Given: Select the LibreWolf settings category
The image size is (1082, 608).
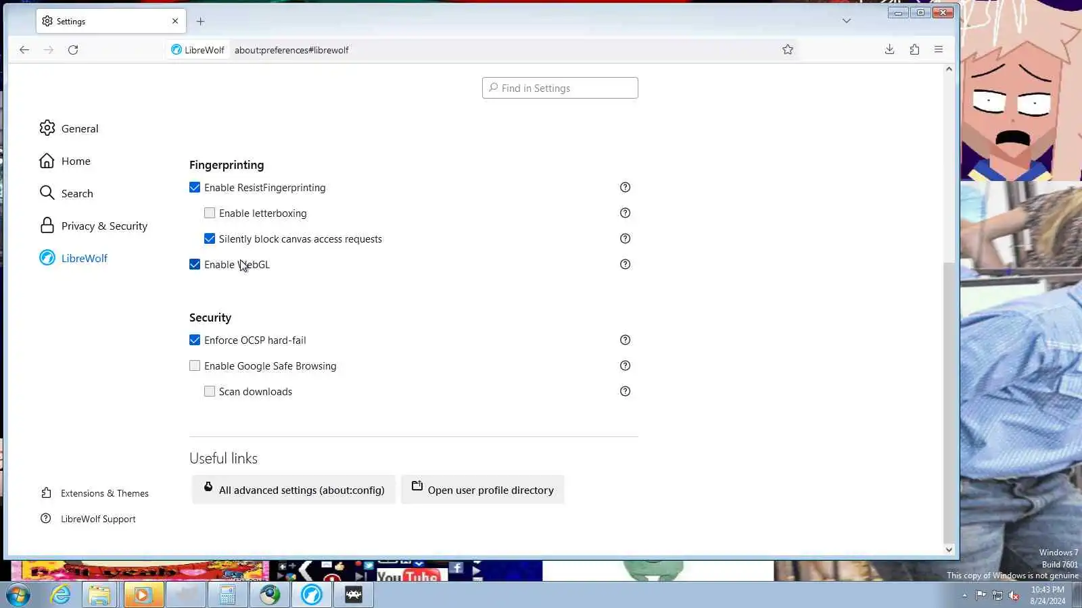Looking at the screenshot, I should [x=73, y=258].
